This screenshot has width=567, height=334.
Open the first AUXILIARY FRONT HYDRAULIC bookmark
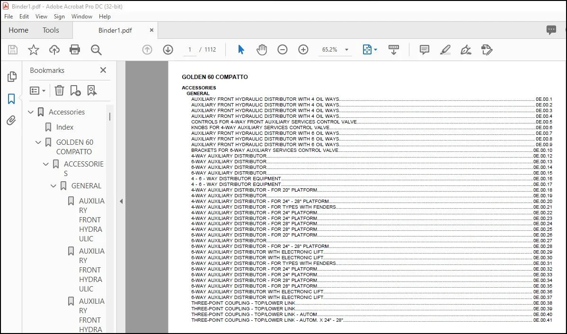coord(92,220)
